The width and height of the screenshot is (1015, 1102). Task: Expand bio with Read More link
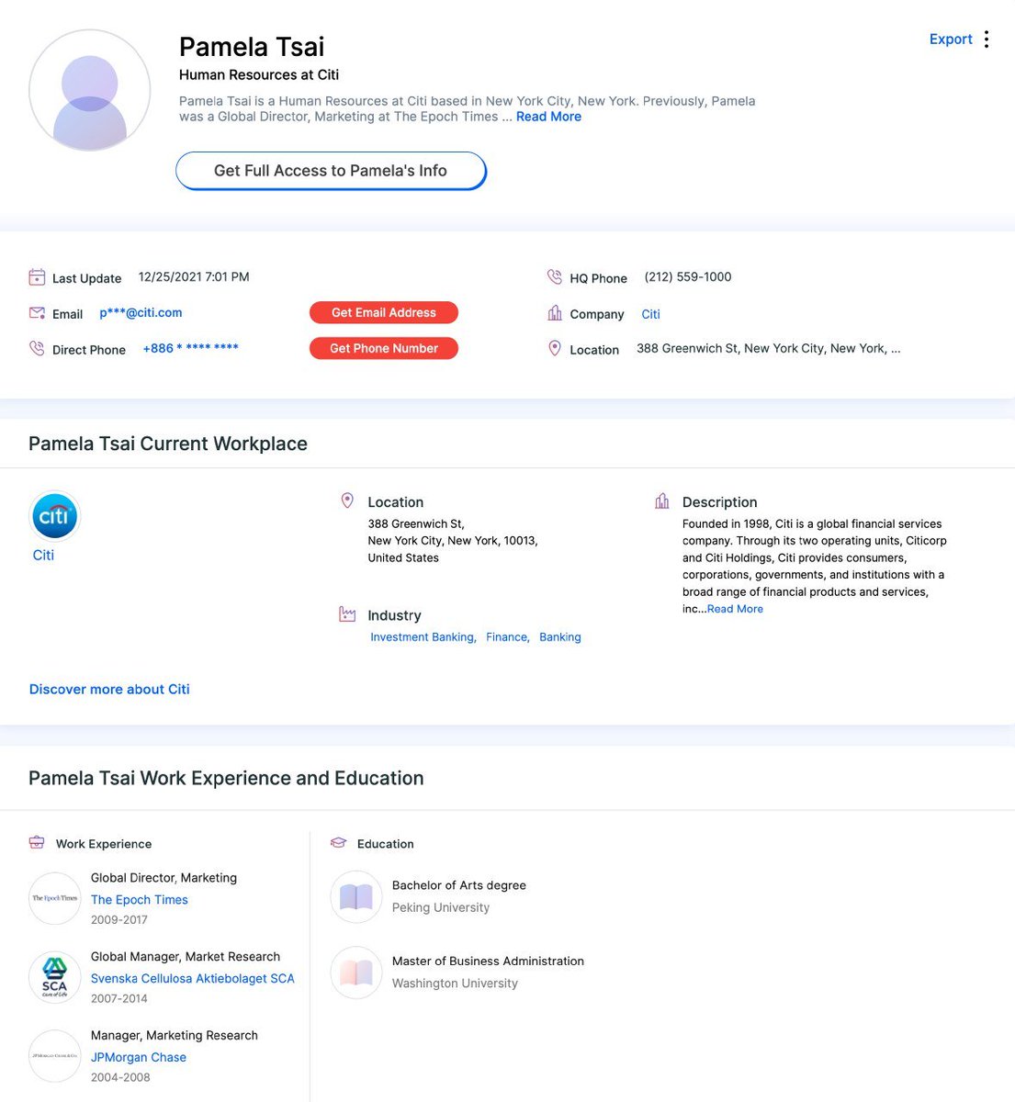[548, 117]
